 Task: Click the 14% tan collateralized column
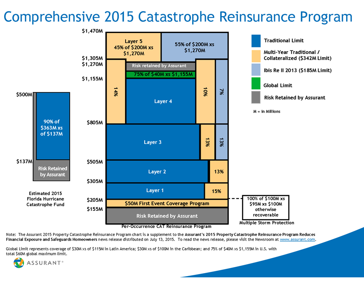tap(115, 91)
